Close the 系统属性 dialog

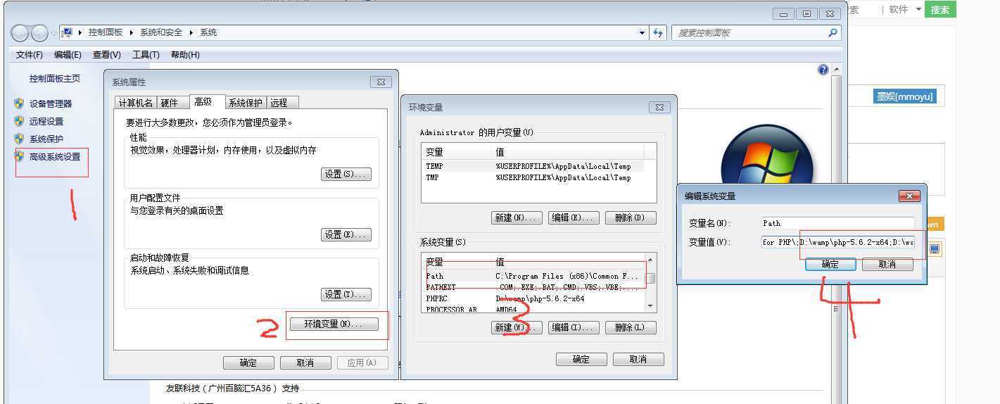click(381, 82)
